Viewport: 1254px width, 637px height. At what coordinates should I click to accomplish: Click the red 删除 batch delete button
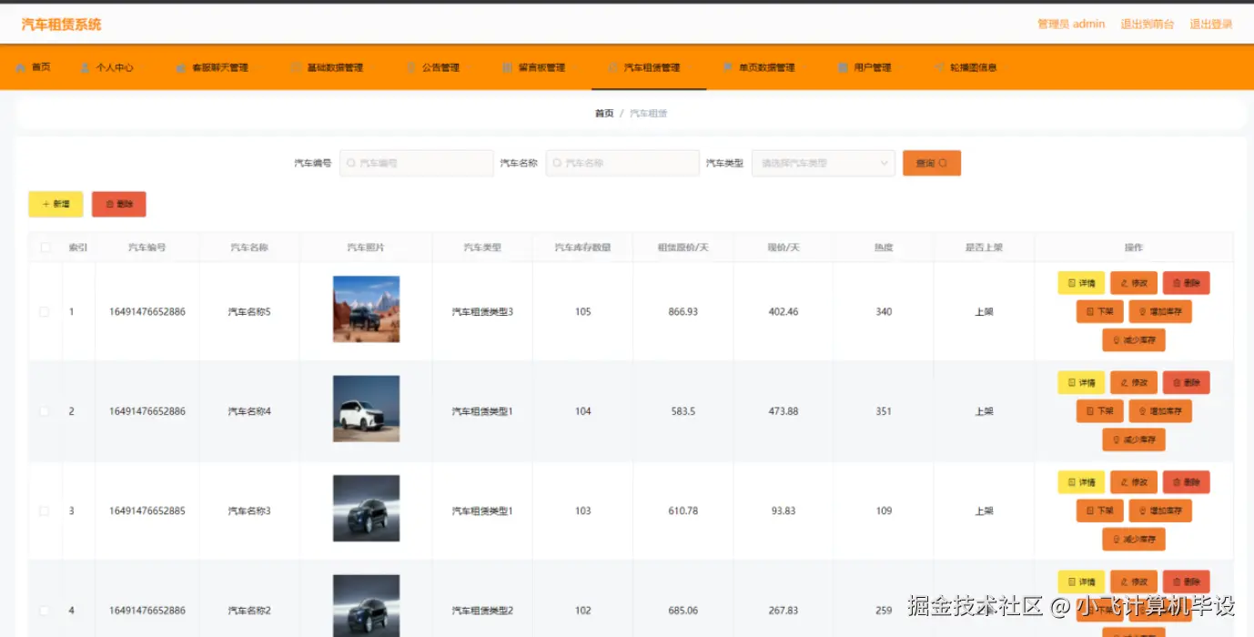click(119, 204)
